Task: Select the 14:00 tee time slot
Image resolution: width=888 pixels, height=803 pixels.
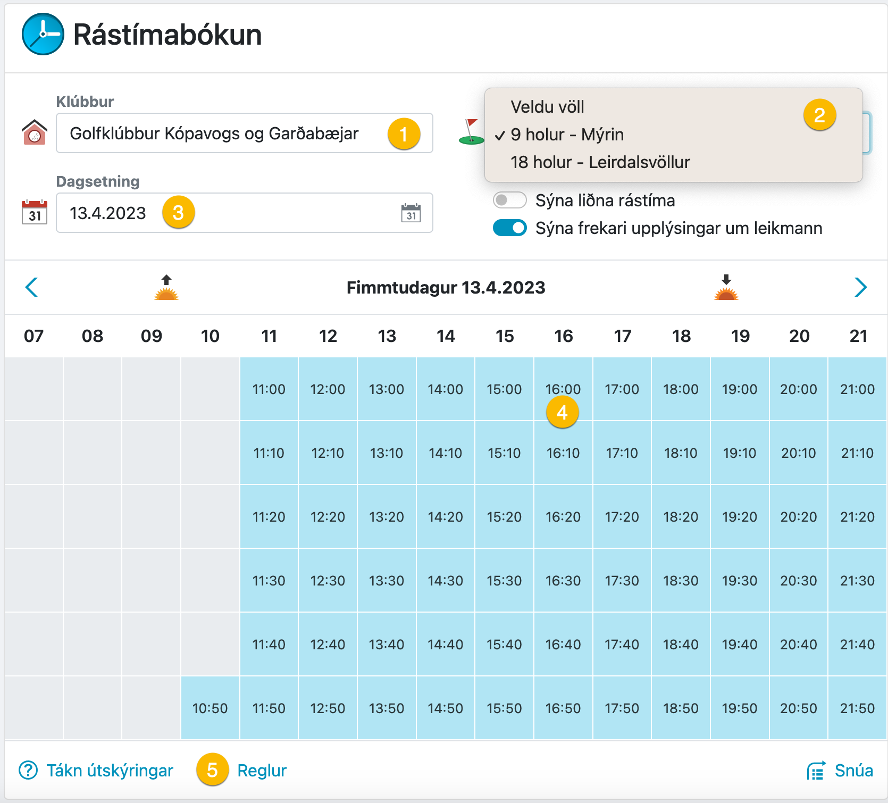Action: (446, 389)
